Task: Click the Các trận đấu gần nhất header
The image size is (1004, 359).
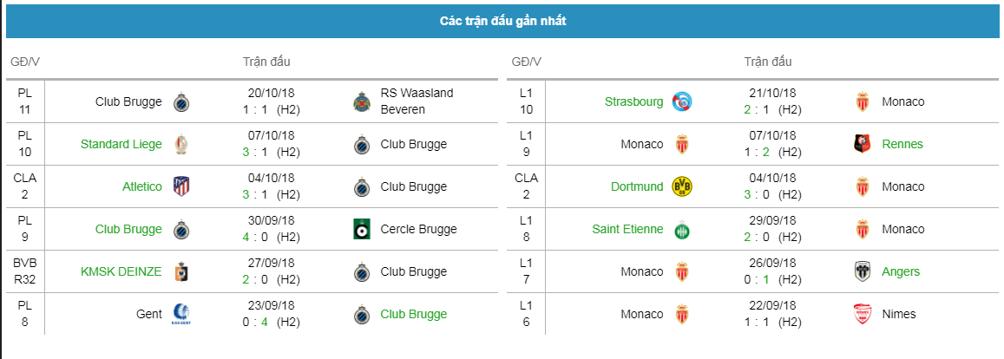Action: (502, 21)
